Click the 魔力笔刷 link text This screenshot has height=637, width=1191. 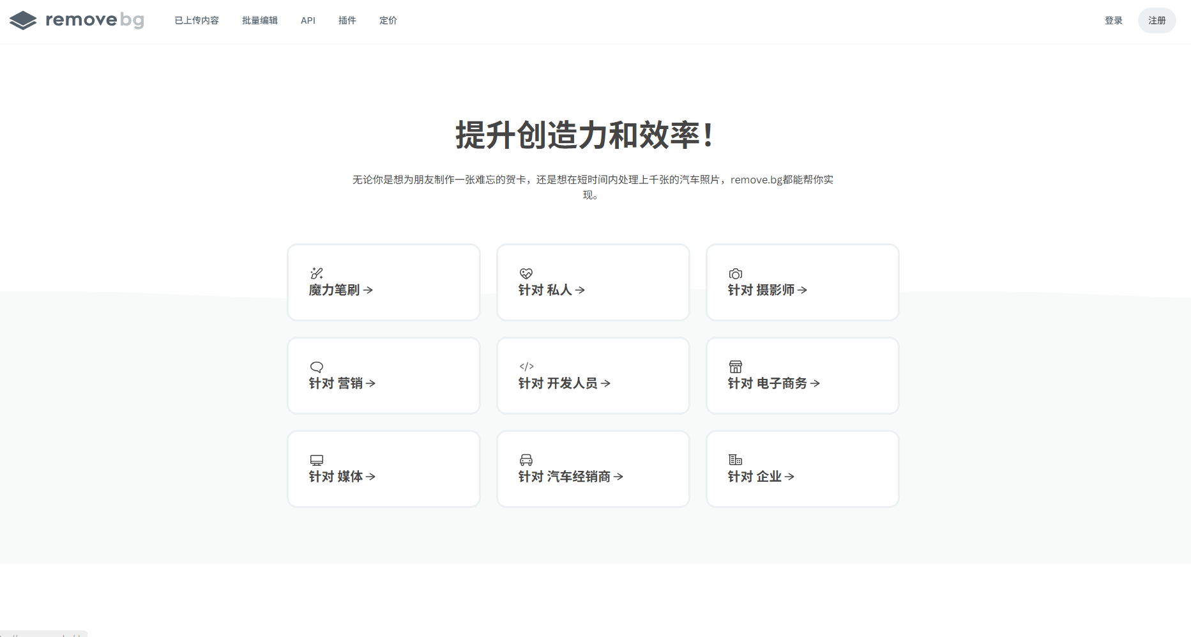pos(335,290)
